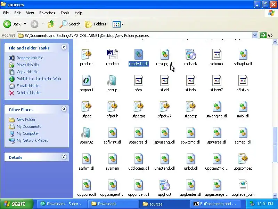Click Copy this file link
This screenshot has width=278, height=209.
(x=27, y=72)
